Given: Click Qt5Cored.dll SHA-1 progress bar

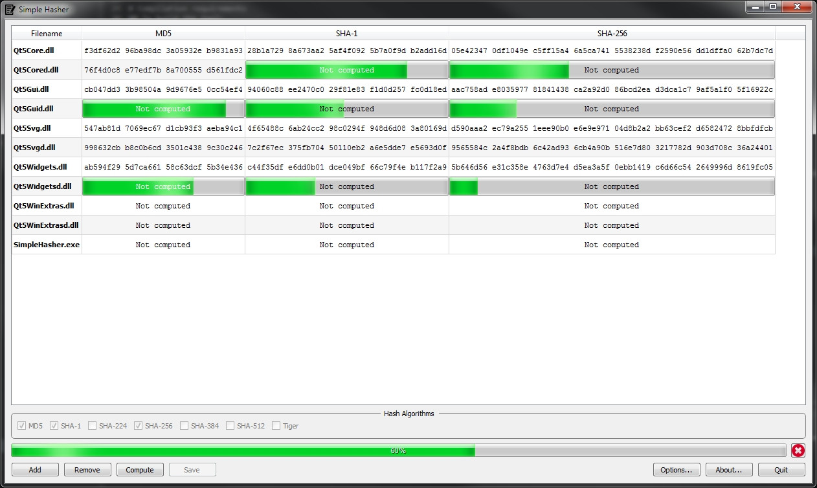Looking at the screenshot, I should coord(347,70).
